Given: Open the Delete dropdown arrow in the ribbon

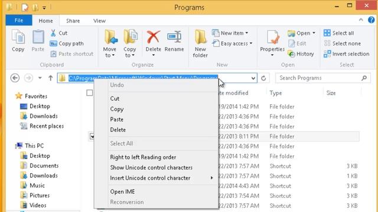Looking at the screenshot, I should click(154, 55).
